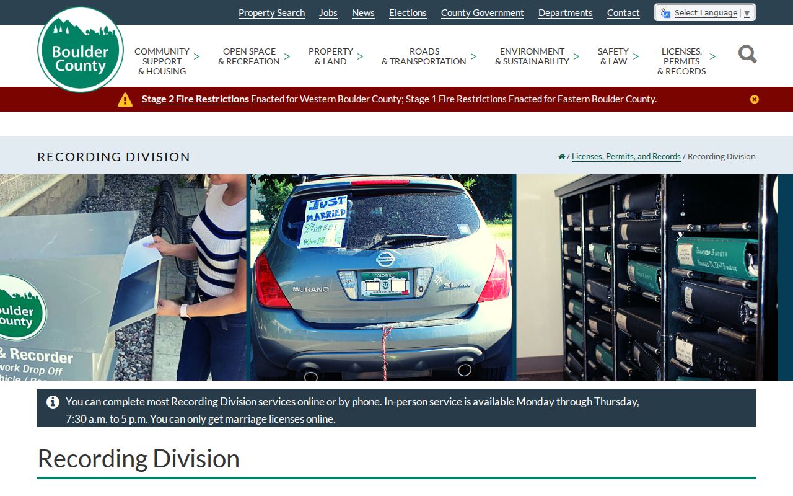Screen dimensions: 793x496
Task: Open Open Space & Recreation menu
Action: [x=249, y=56]
